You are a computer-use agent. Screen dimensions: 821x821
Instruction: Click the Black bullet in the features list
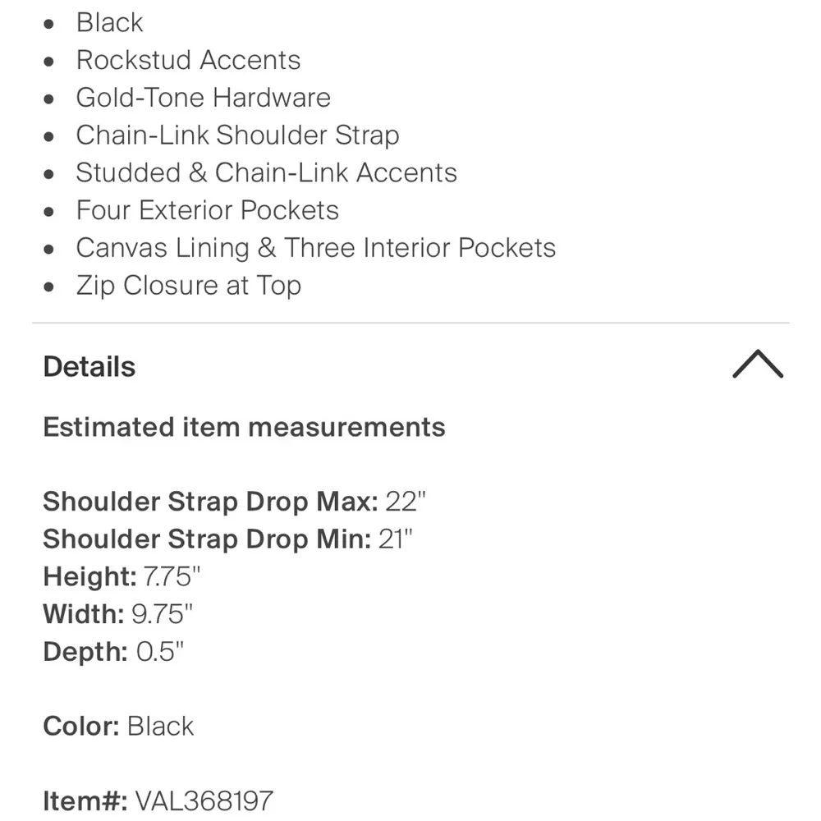(109, 23)
